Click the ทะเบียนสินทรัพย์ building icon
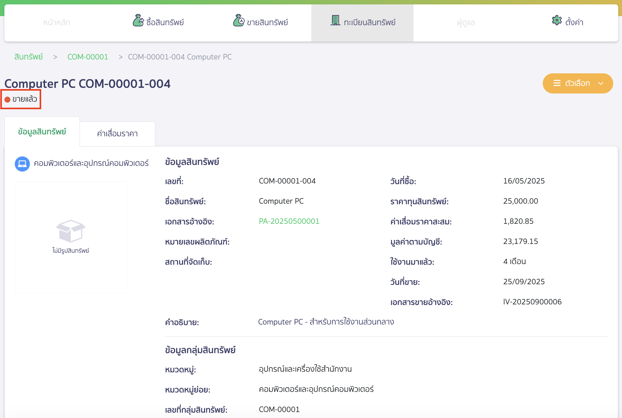 click(x=336, y=20)
